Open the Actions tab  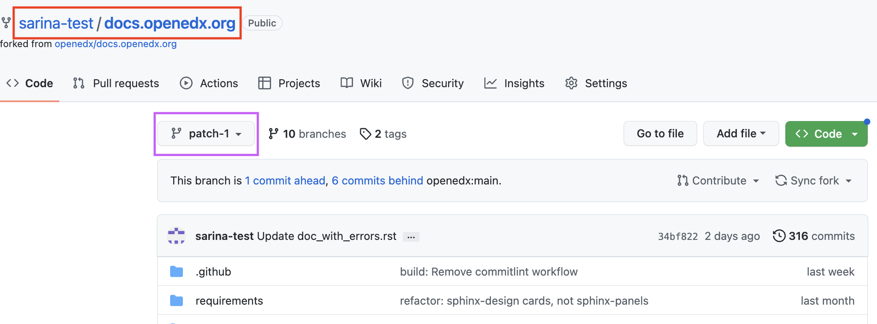[209, 83]
